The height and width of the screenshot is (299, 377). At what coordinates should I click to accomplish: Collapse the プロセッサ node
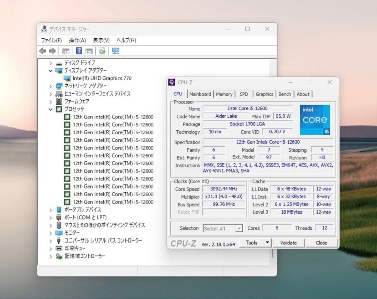(x=51, y=109)
